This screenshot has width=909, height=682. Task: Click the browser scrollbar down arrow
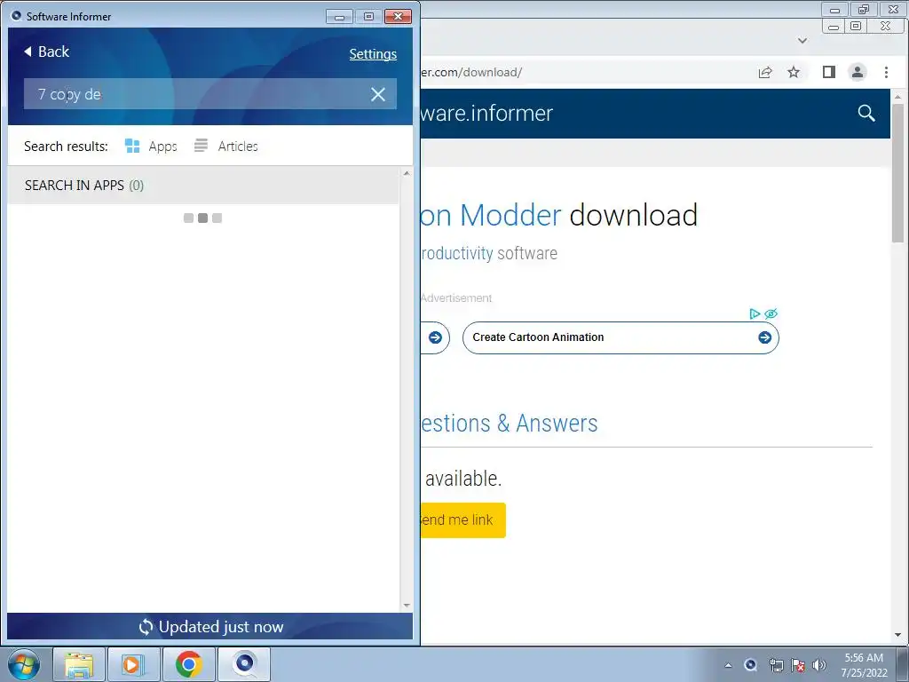(x=897, y=635)
